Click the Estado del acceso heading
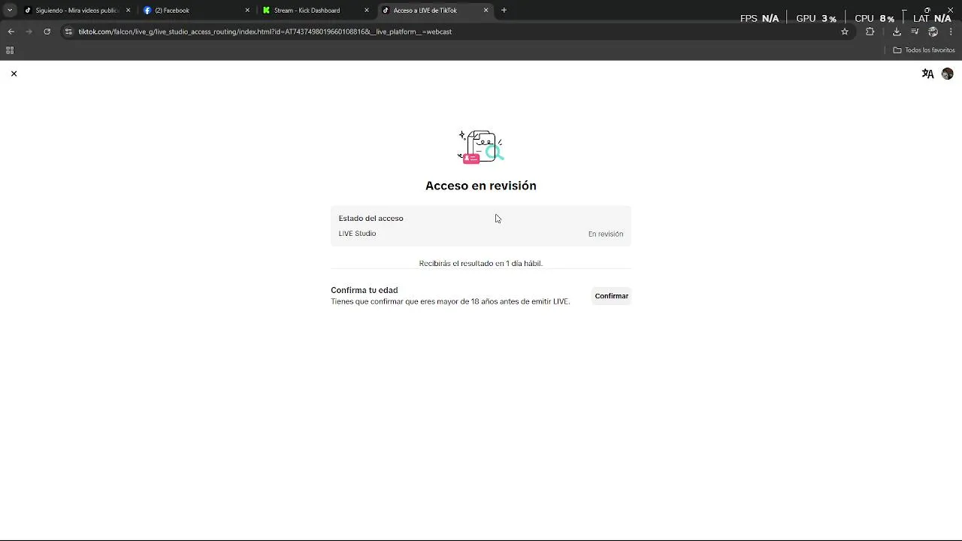The width and height of the screenshot is (962, 541). pos(371,219)
